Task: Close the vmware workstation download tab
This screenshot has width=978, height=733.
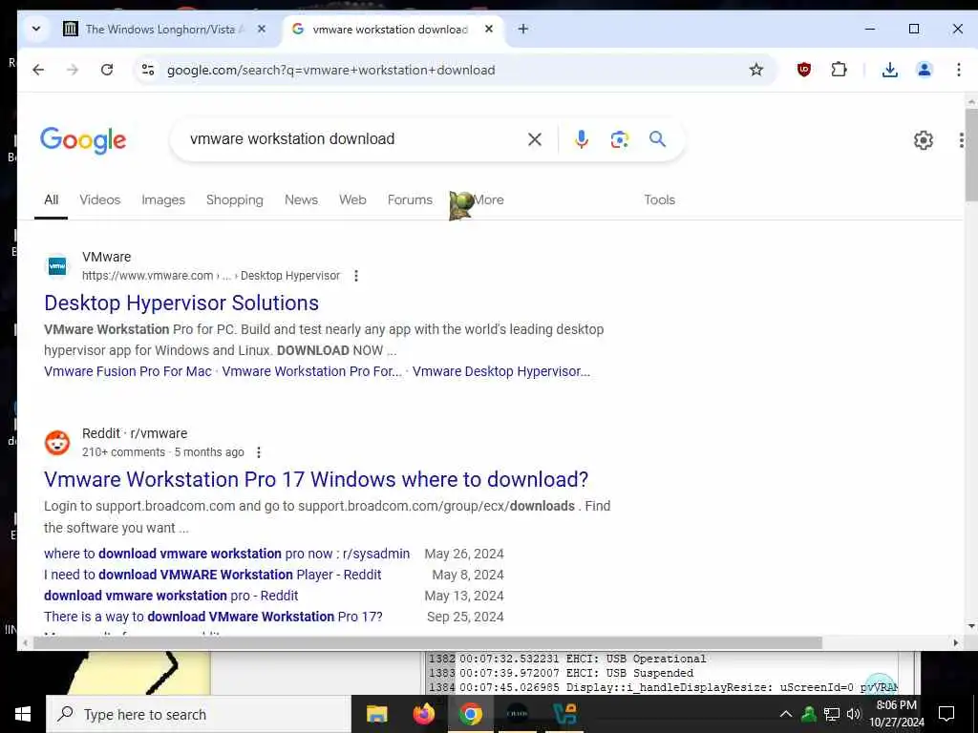Action: click(x=489, y=29)
